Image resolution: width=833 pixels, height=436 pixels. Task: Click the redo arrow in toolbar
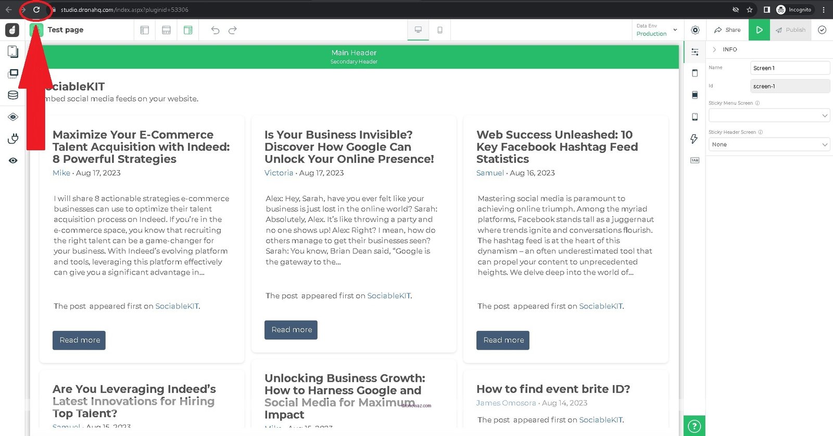click(x=233, y=30)
